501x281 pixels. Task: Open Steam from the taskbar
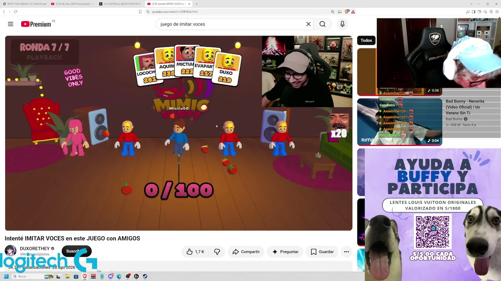tap(145, 276)
